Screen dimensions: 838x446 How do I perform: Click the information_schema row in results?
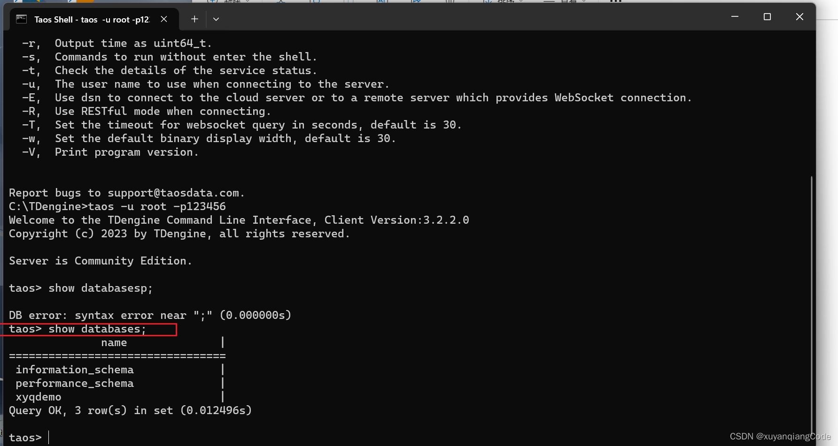coord(75,370)
